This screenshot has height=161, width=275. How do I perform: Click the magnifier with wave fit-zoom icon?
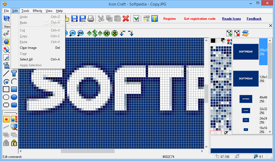(80, 33)
